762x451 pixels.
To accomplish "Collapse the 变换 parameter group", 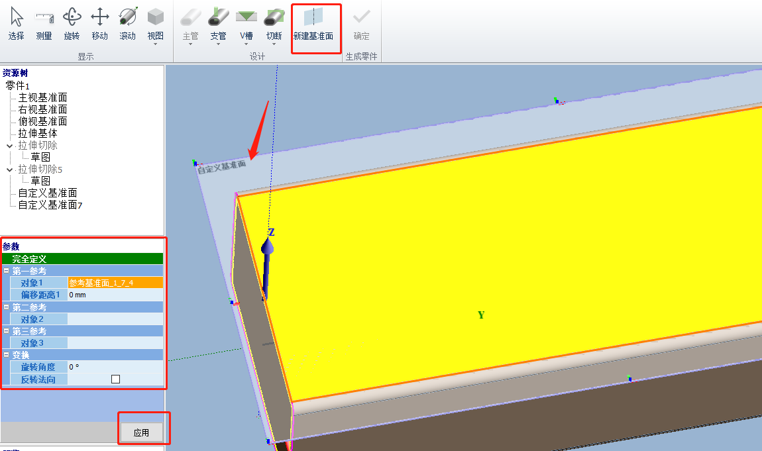I will pos(6,355).
